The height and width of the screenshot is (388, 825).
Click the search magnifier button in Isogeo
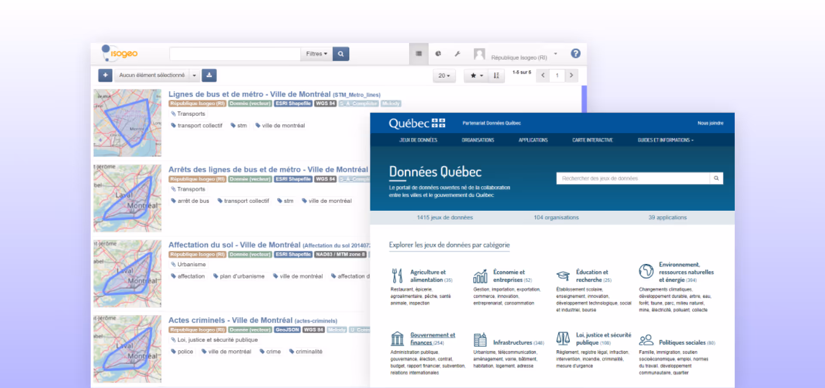coord(341,54)
